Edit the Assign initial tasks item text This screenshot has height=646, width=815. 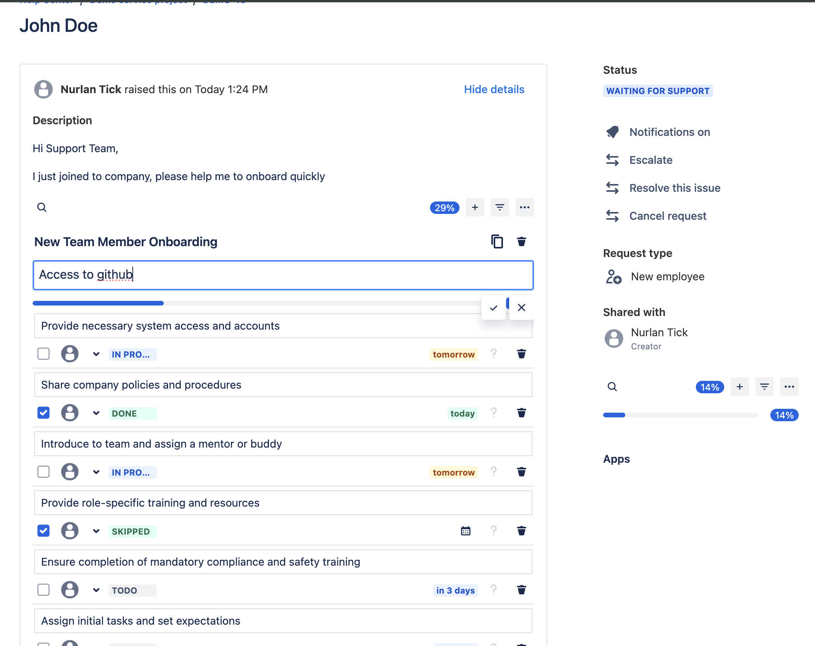pos(283,621)
